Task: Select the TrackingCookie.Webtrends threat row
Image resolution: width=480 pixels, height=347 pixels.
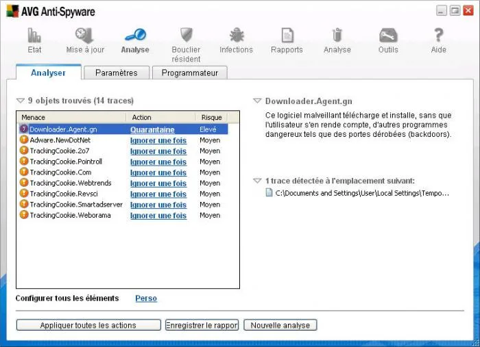Action: (x=123, y=183)
